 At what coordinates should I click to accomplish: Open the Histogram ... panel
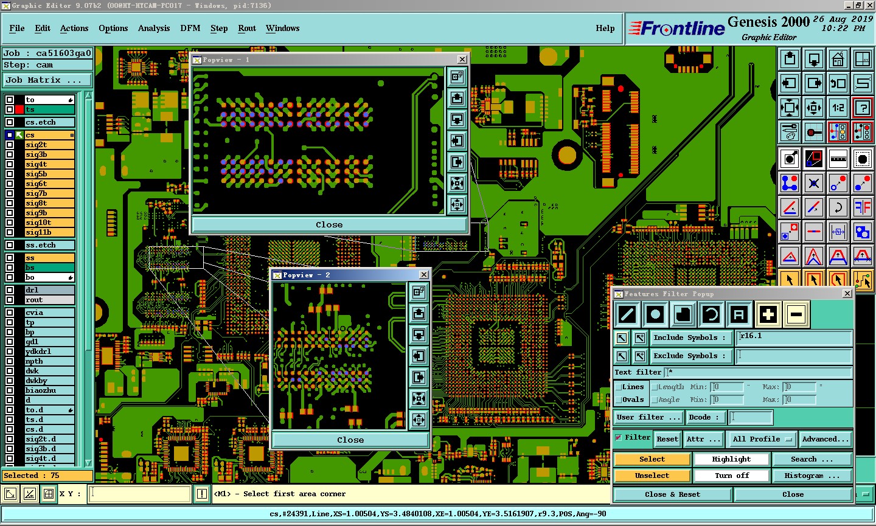click(812, 476)
